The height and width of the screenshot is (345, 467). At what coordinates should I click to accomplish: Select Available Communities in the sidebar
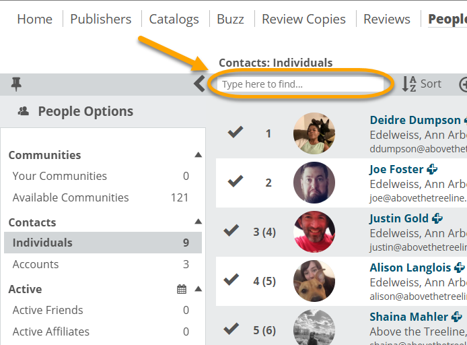(x=101, y=197)
